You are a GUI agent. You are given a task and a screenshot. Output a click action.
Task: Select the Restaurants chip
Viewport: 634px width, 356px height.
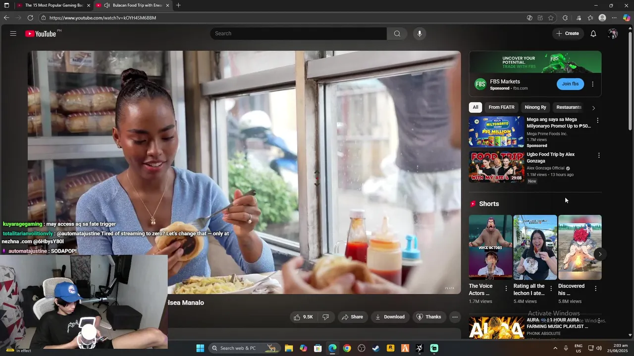click(569, 107)
